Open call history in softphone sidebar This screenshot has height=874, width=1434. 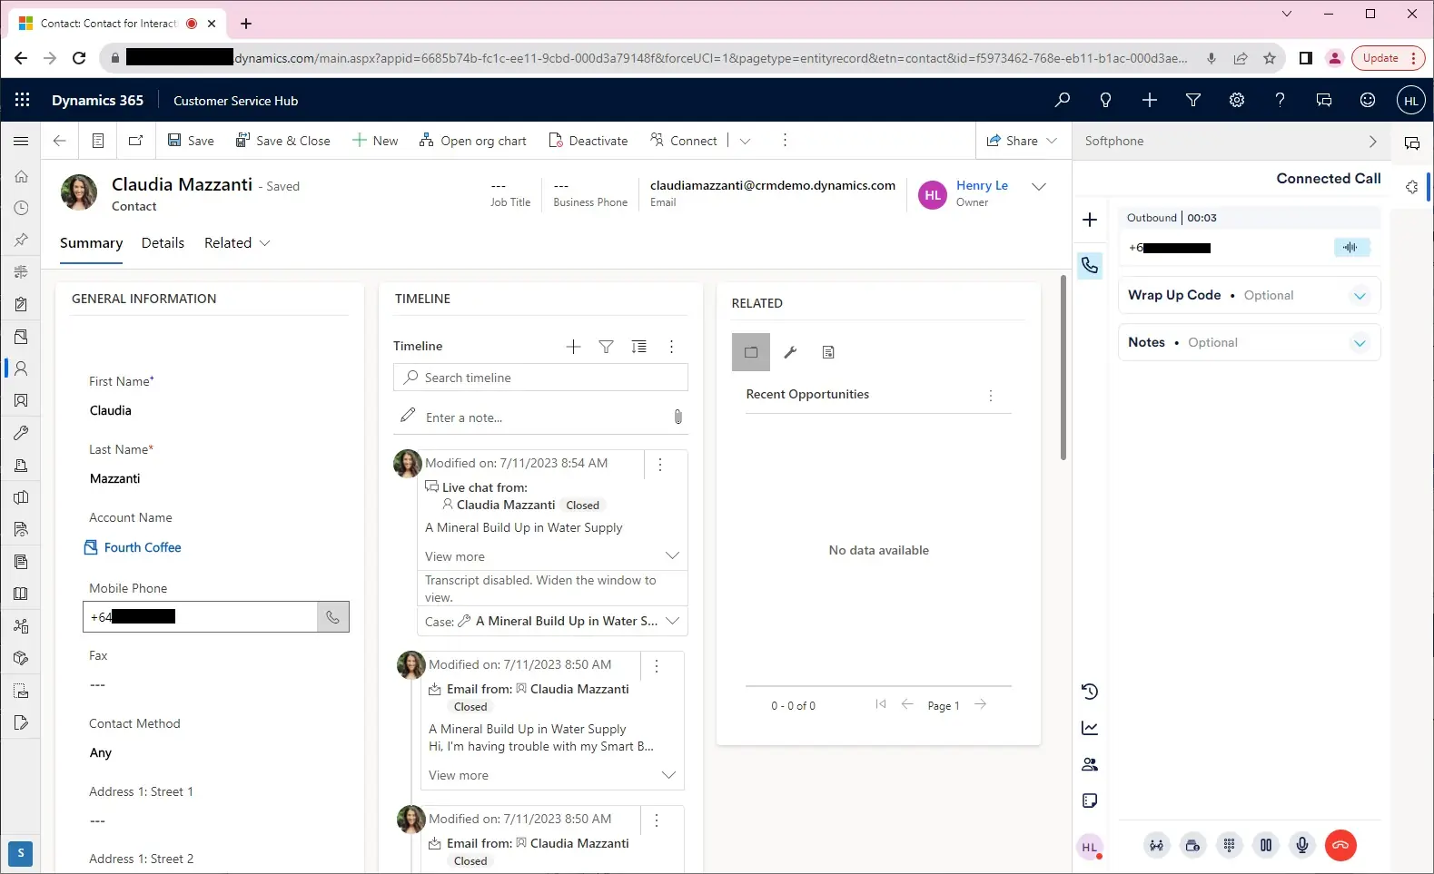[x=1090, y=692]
